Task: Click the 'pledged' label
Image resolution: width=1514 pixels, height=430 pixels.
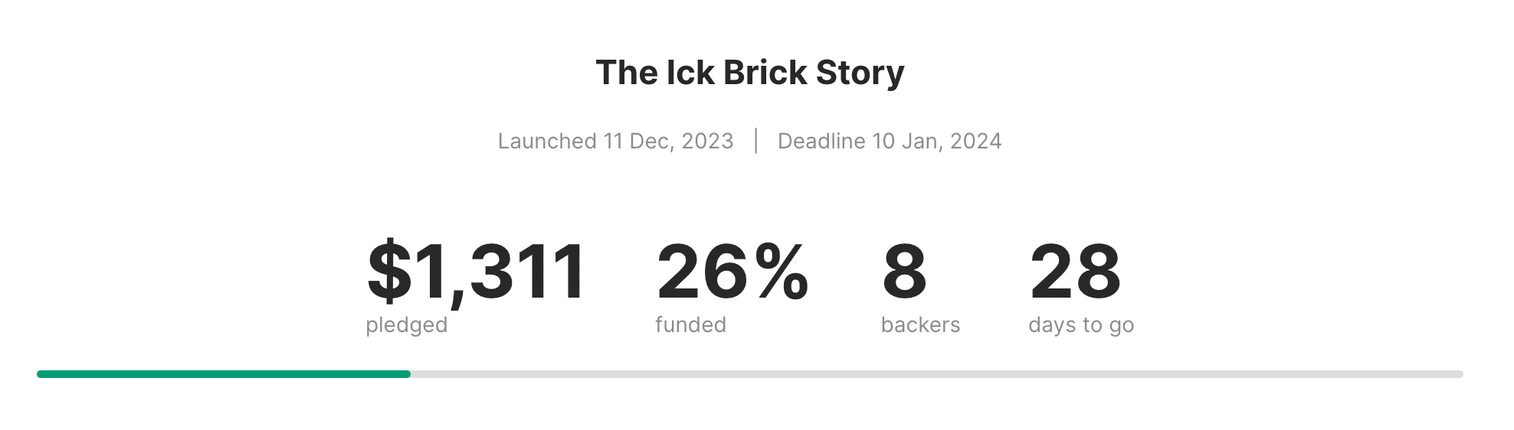Action: click(x=407, y=325)
